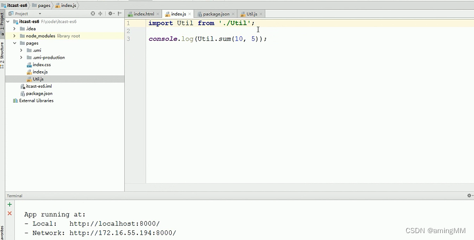474x240 pixels.
Task: Close the index.html tab
Action: pyautogui.click(x=158, y=14)
